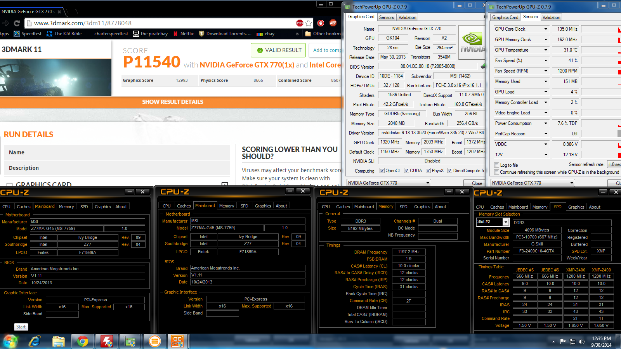Click the Add to compare button
This screenshot has width=621, height=349.
tap(326, 50)
